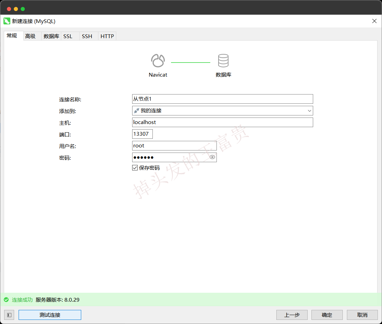Confirm with the 确定 button
This screenshot has height=324, width=382.
tap(327, 315)
